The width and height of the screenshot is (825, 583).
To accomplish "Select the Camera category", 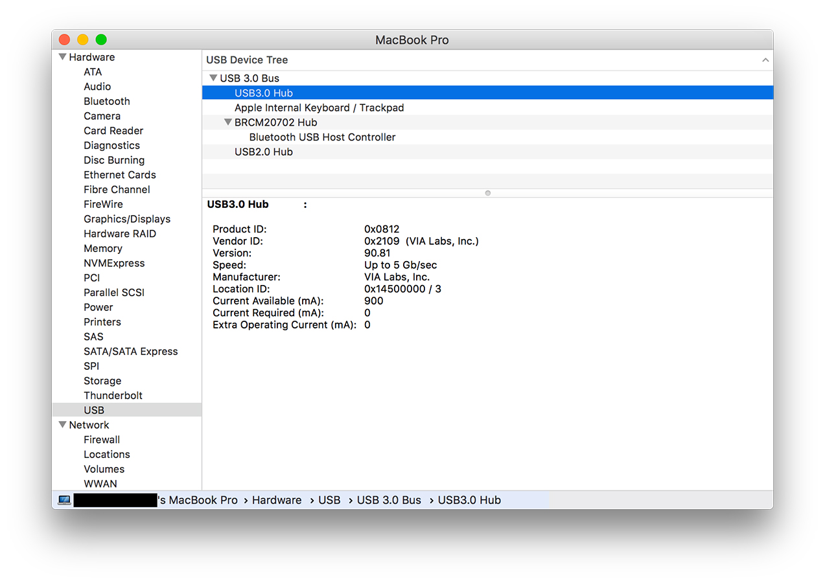I will (x=102, y=115).
